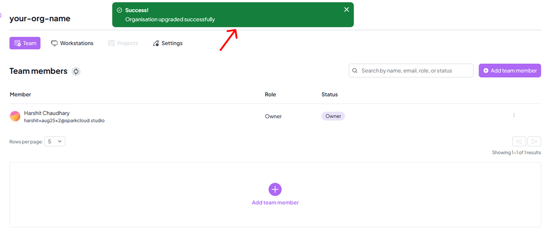Click the search magnifier icon
Image resolution: width=546 pixels, height=237 pixels.
point(355,71)
